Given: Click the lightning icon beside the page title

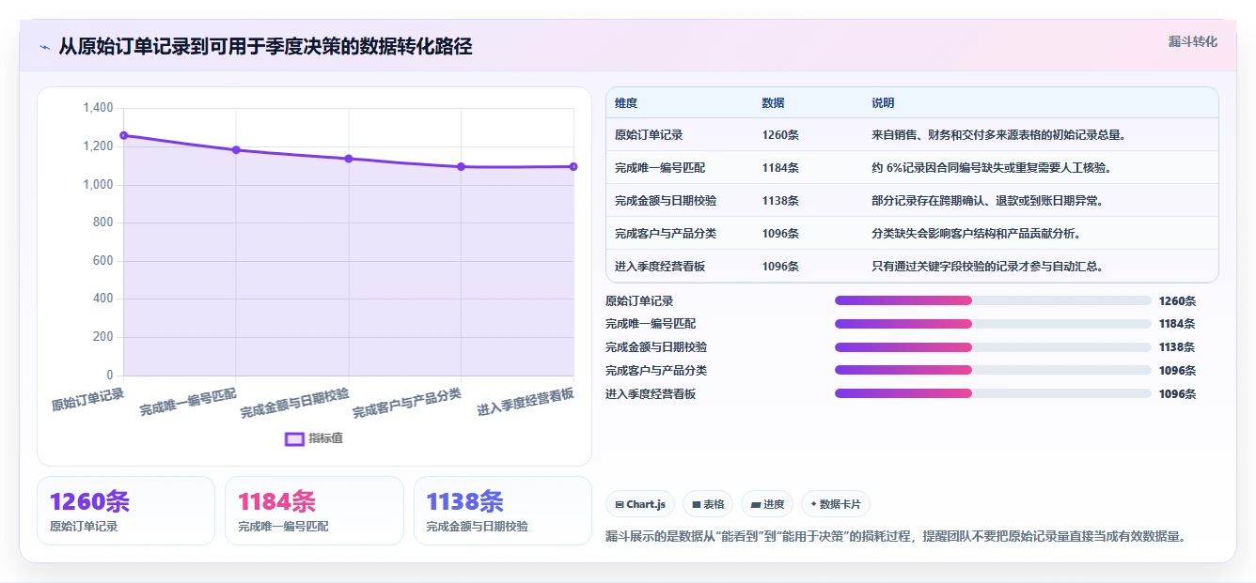Looking at the screenshot, I should [44, 47].
